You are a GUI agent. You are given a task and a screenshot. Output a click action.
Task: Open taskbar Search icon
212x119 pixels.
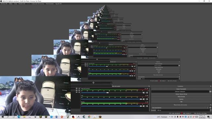tap(8, 117)
